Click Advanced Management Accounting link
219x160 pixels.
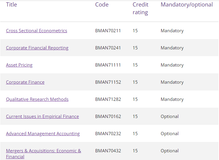click(x=43, y=134)
